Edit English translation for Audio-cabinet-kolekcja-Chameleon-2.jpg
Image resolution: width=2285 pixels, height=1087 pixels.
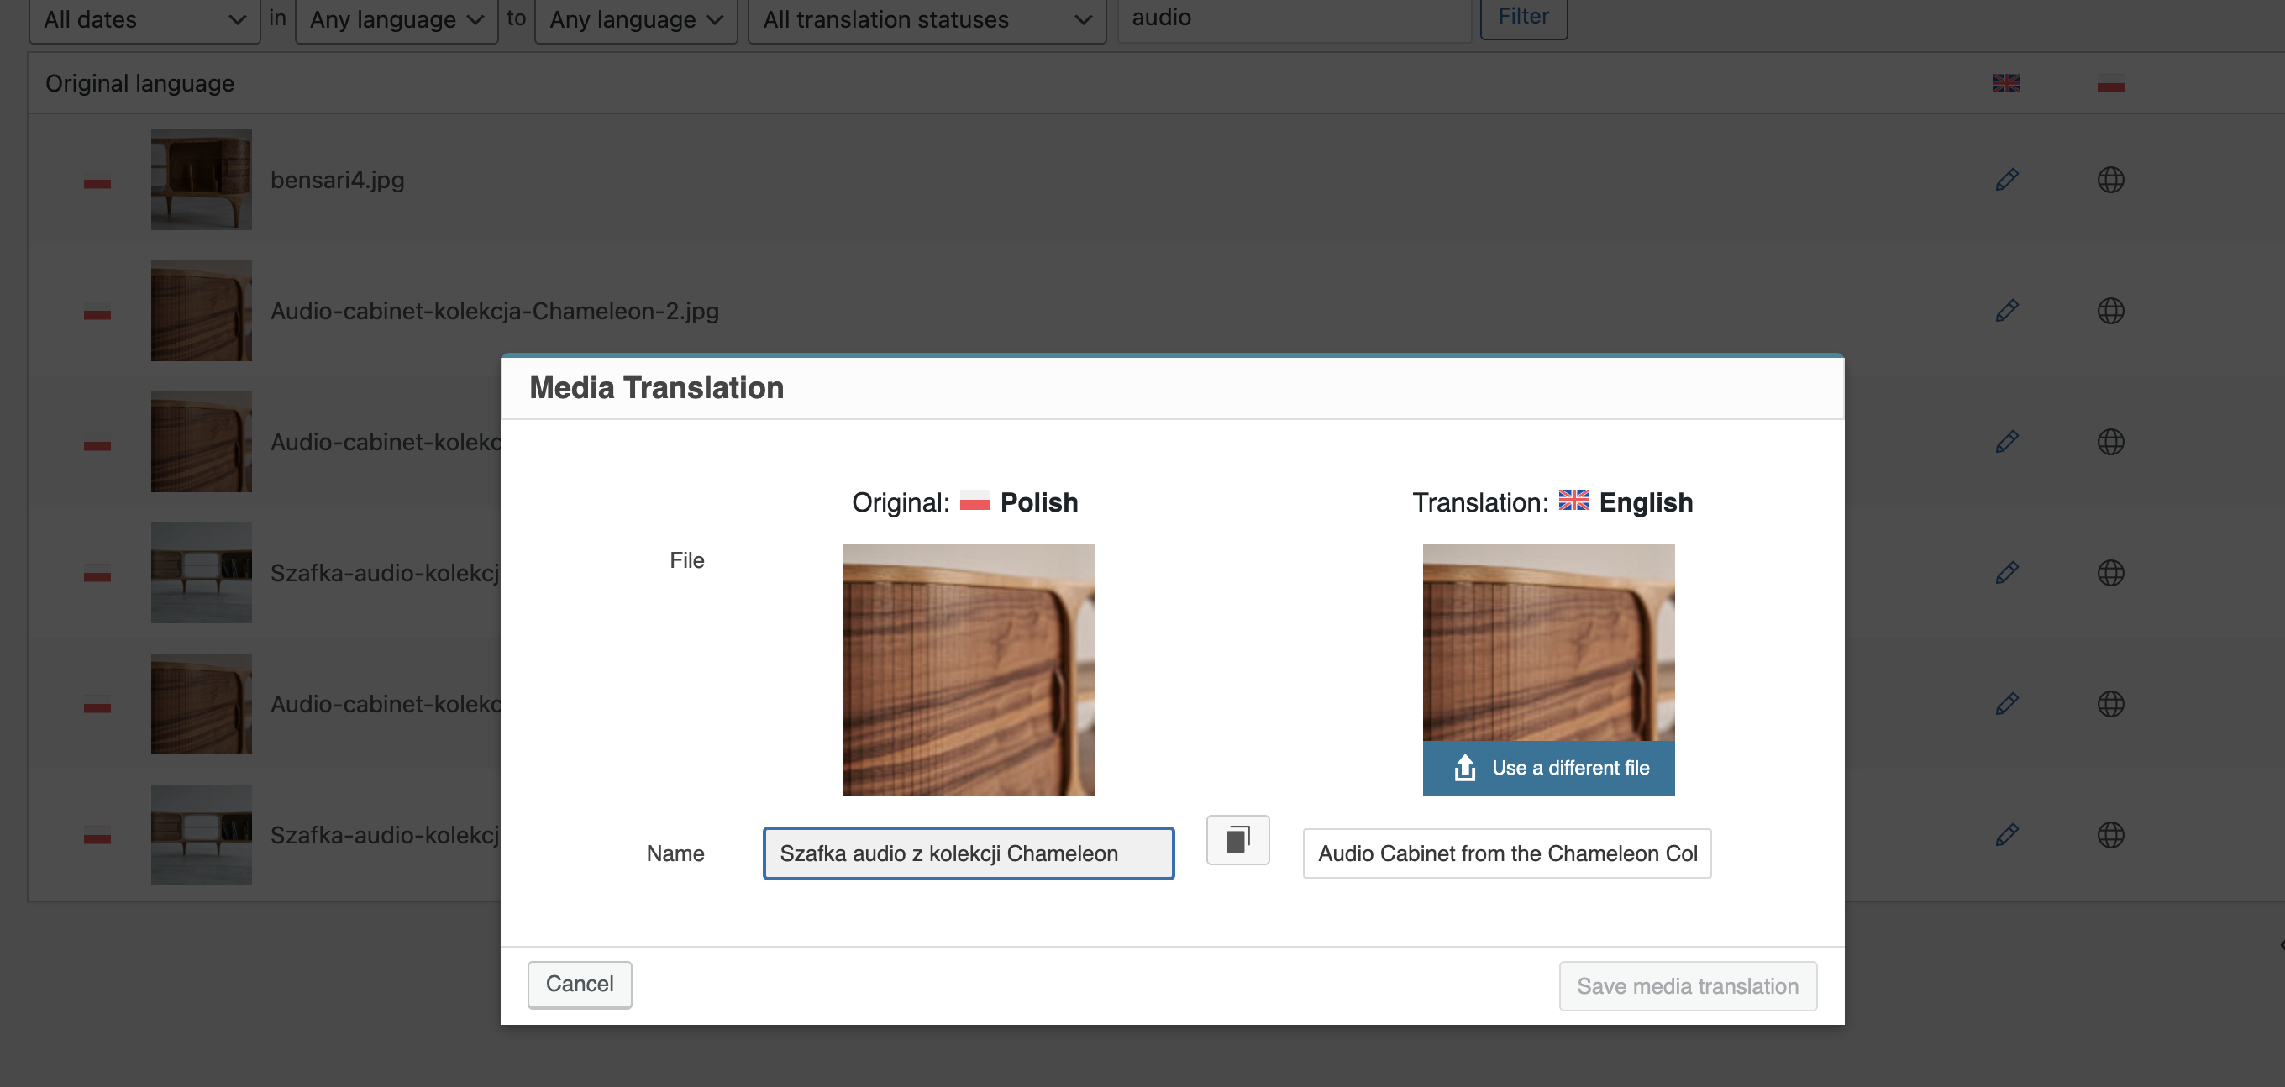point(2006,311)
